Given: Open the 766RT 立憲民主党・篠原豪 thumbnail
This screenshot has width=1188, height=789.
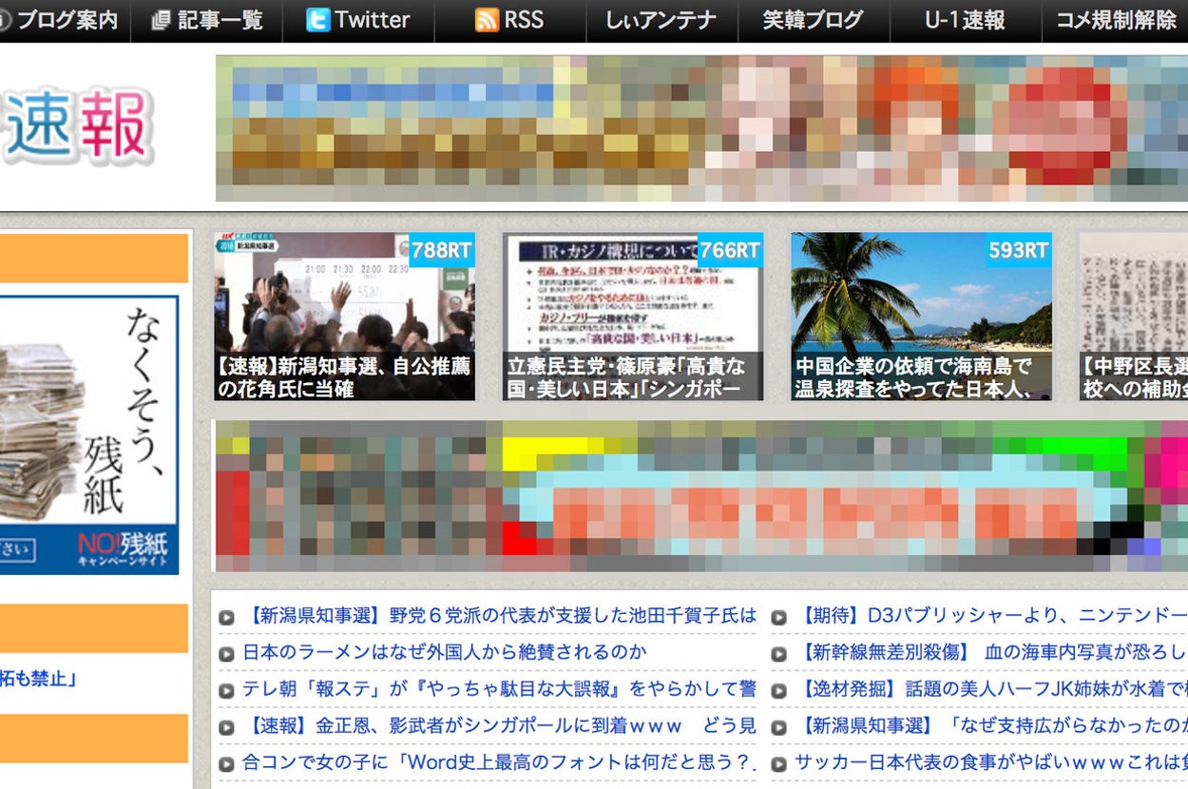Looking at the screenshot, I should click(632, 317).
